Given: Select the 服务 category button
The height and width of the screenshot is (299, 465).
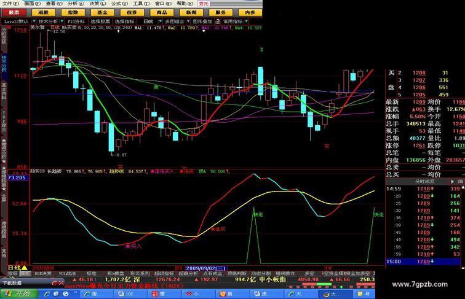Looking at the screenshot, I should click(221, 12).
